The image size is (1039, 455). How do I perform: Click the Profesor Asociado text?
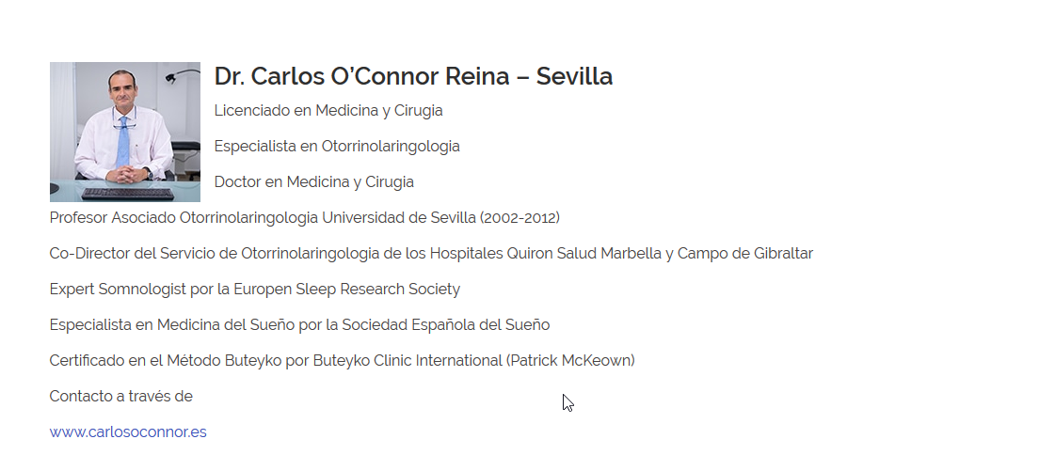tap(113, 218)
